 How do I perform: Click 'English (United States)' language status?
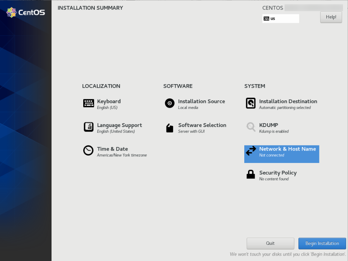[x=116, y=132]
